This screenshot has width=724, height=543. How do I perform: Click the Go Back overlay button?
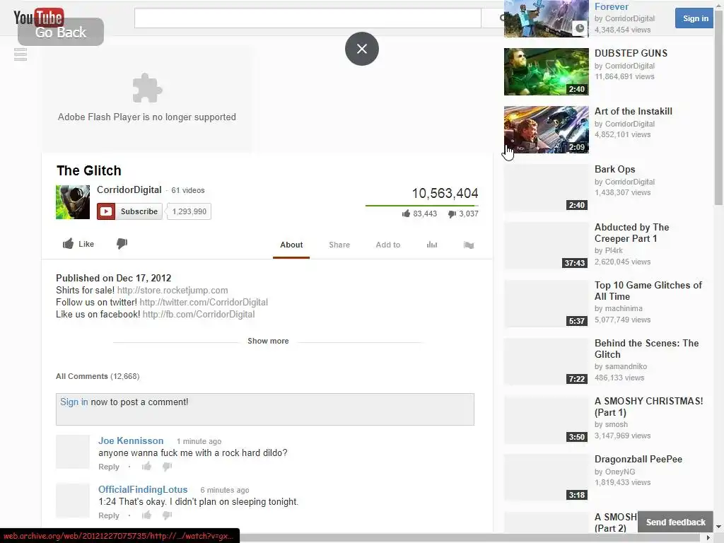coord(61,32)
